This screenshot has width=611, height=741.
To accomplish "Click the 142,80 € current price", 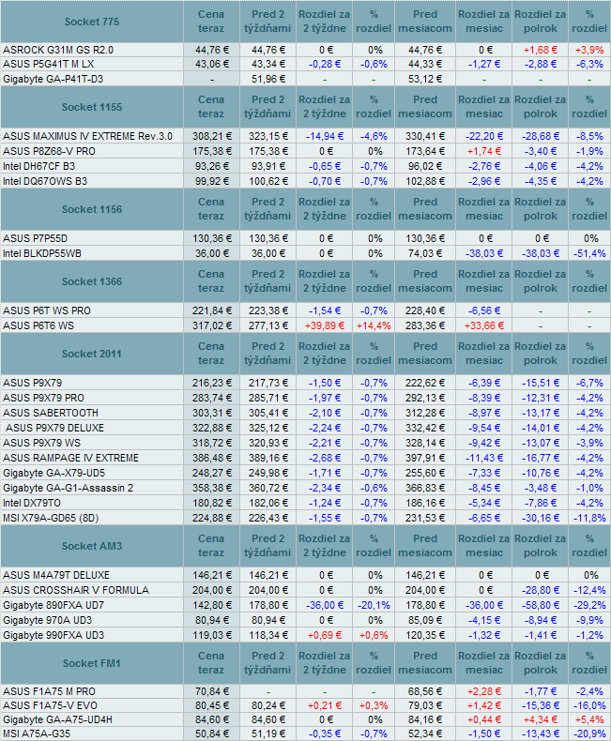I will click(x=212, y=605).
